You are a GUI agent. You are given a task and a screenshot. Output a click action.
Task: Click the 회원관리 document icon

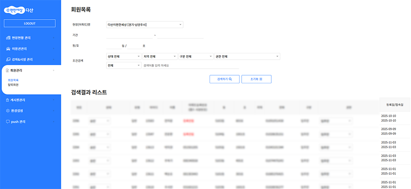7,71
